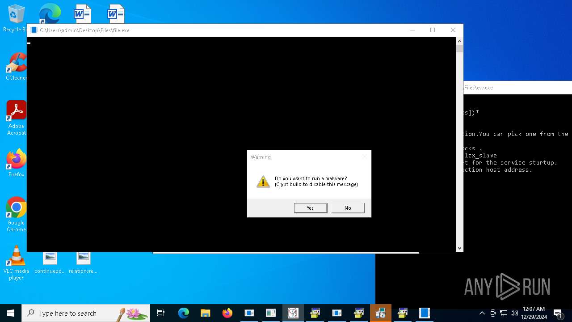Maximize the file.exe console window
Screen dimensions: 572x322
pyautogui.click(x=433, y=30)
